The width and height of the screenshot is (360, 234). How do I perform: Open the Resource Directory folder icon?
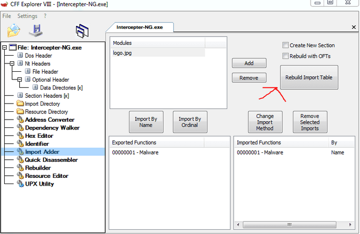20,111
